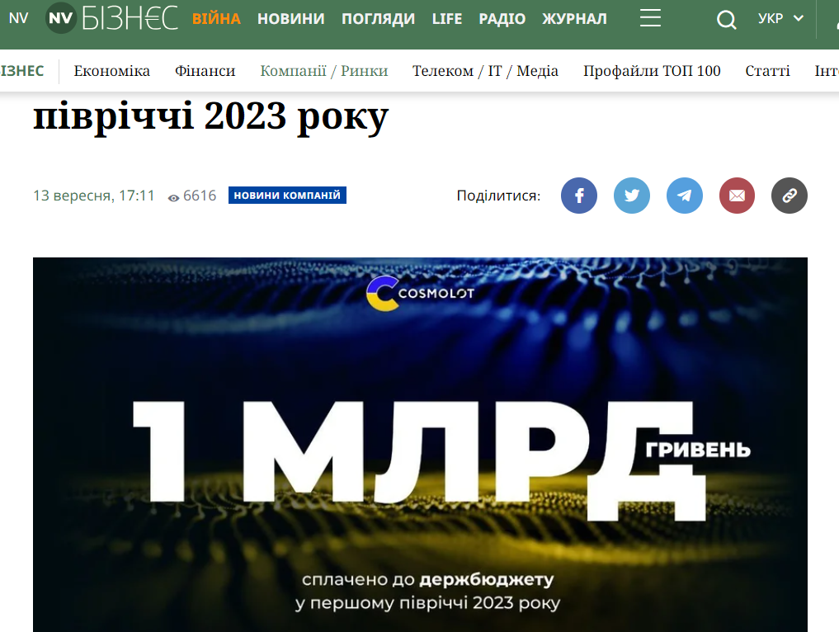839x632 pixels.
Task: Click the Поділитися: label
Action: (498, 196)
